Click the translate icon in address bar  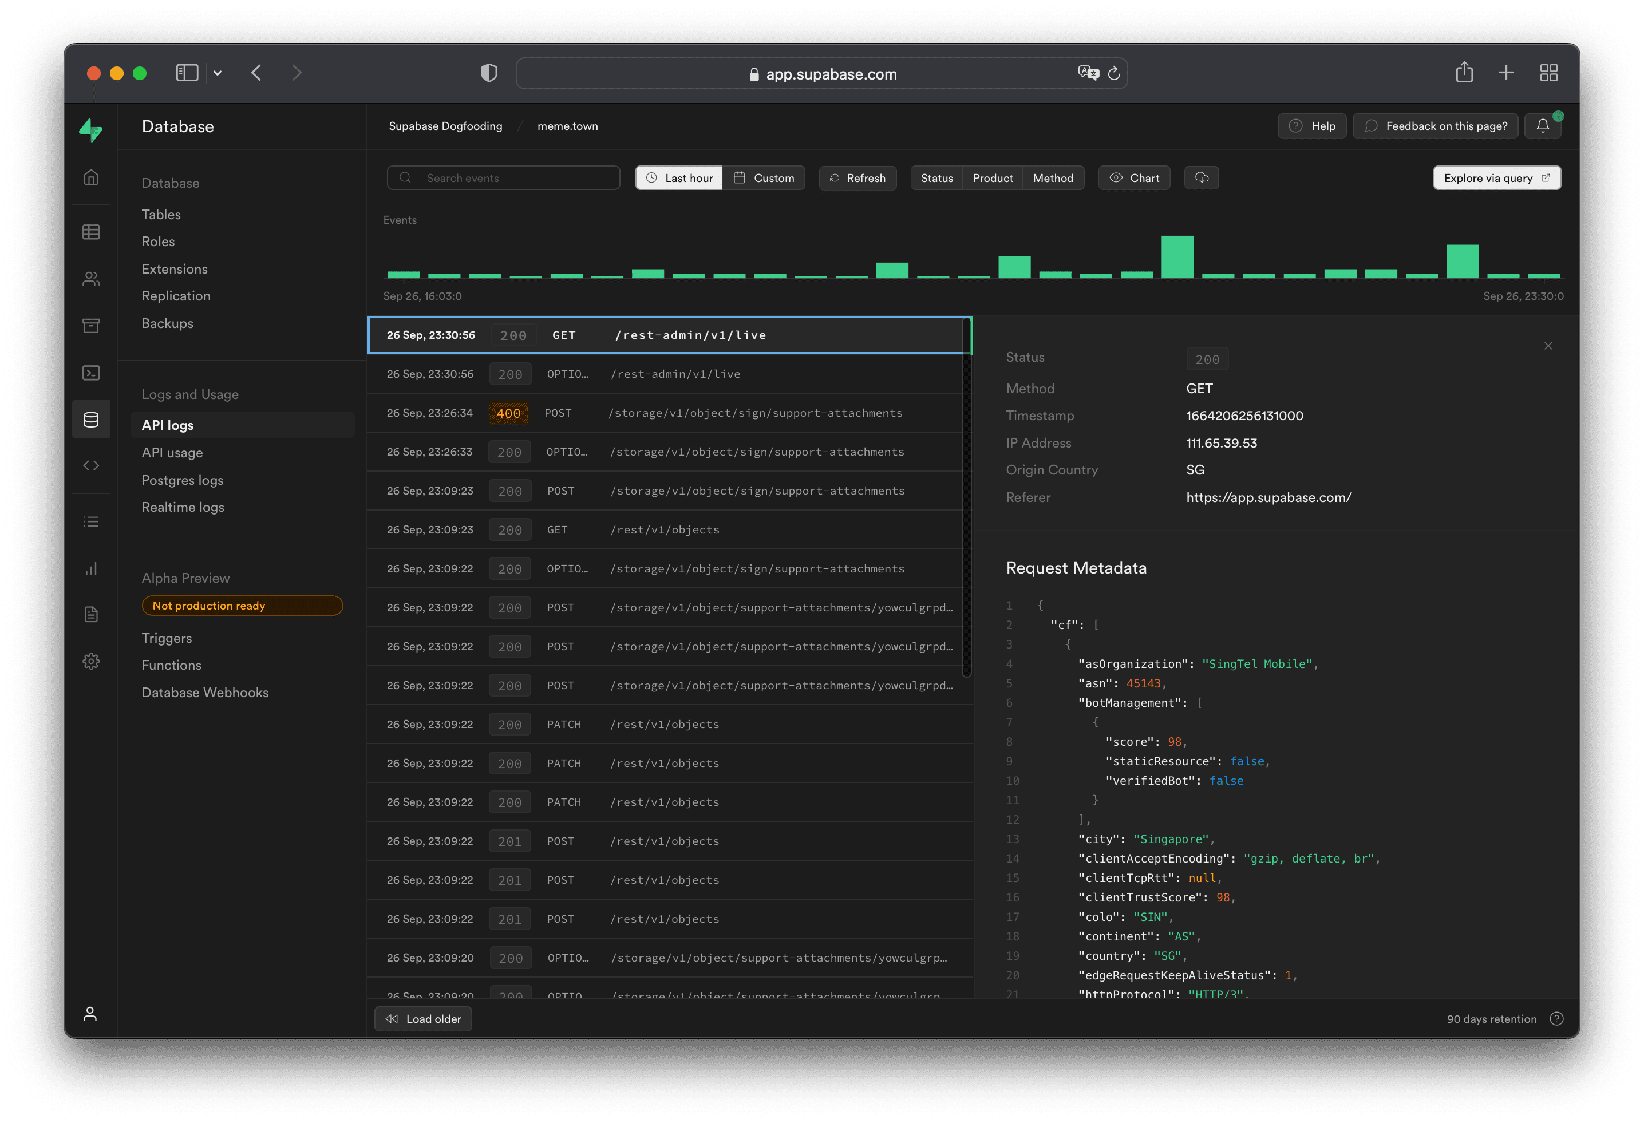[x=1088, y=73]
